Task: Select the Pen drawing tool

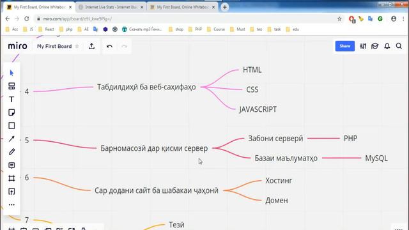Action: (x=12, y=152)
